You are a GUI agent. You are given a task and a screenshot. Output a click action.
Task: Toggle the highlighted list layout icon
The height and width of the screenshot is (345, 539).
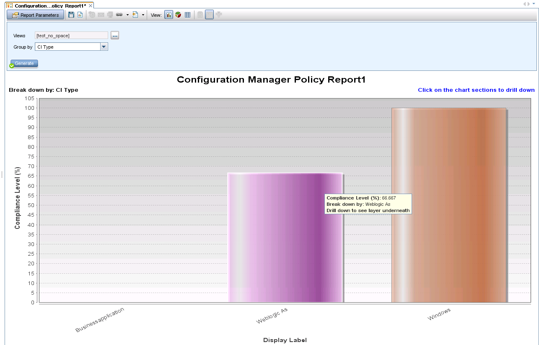pyautogui.click(x=209, y=15)
